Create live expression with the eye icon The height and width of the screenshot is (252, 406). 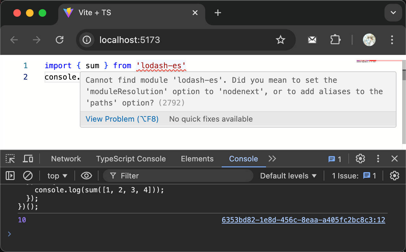pyautogui.click(x=86, y=176)
